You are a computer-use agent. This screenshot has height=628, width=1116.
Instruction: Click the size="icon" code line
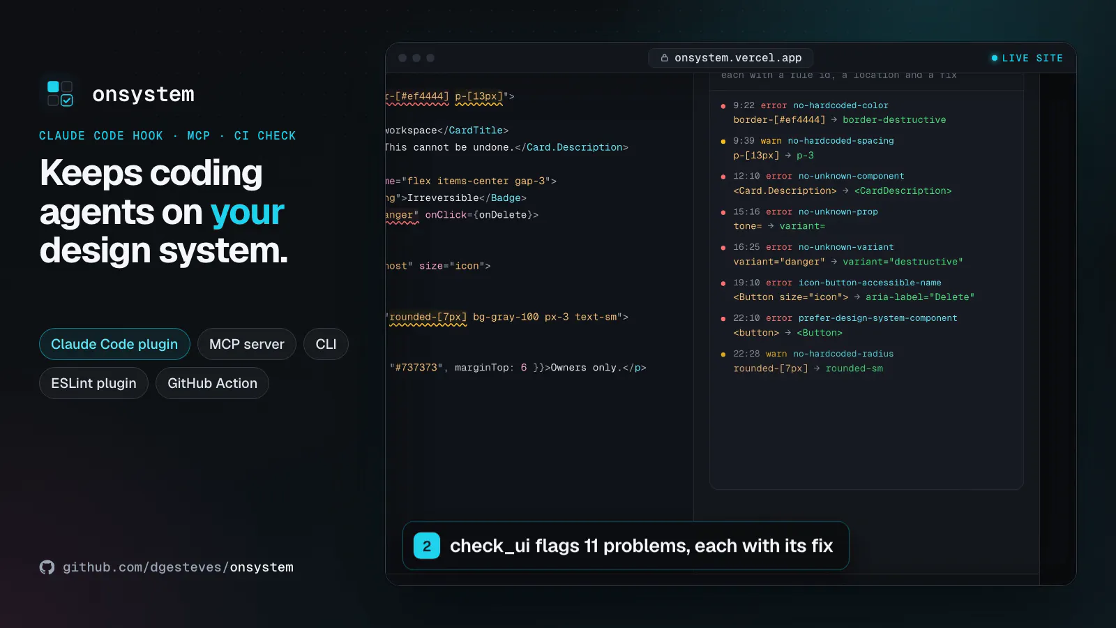[x=439, y=266]
